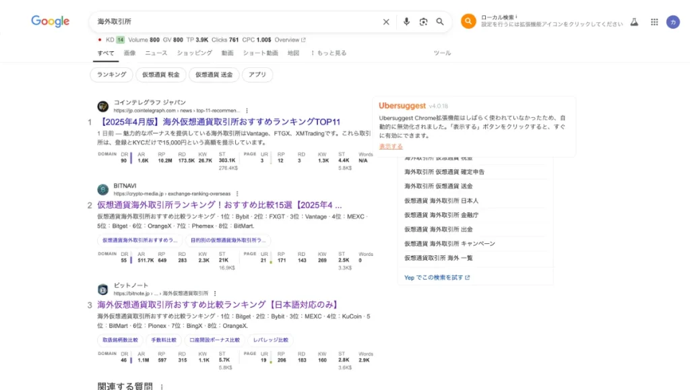Click the ランキング filter chip
The width and height of the screenshot is (690, 390).
(111, 75)
